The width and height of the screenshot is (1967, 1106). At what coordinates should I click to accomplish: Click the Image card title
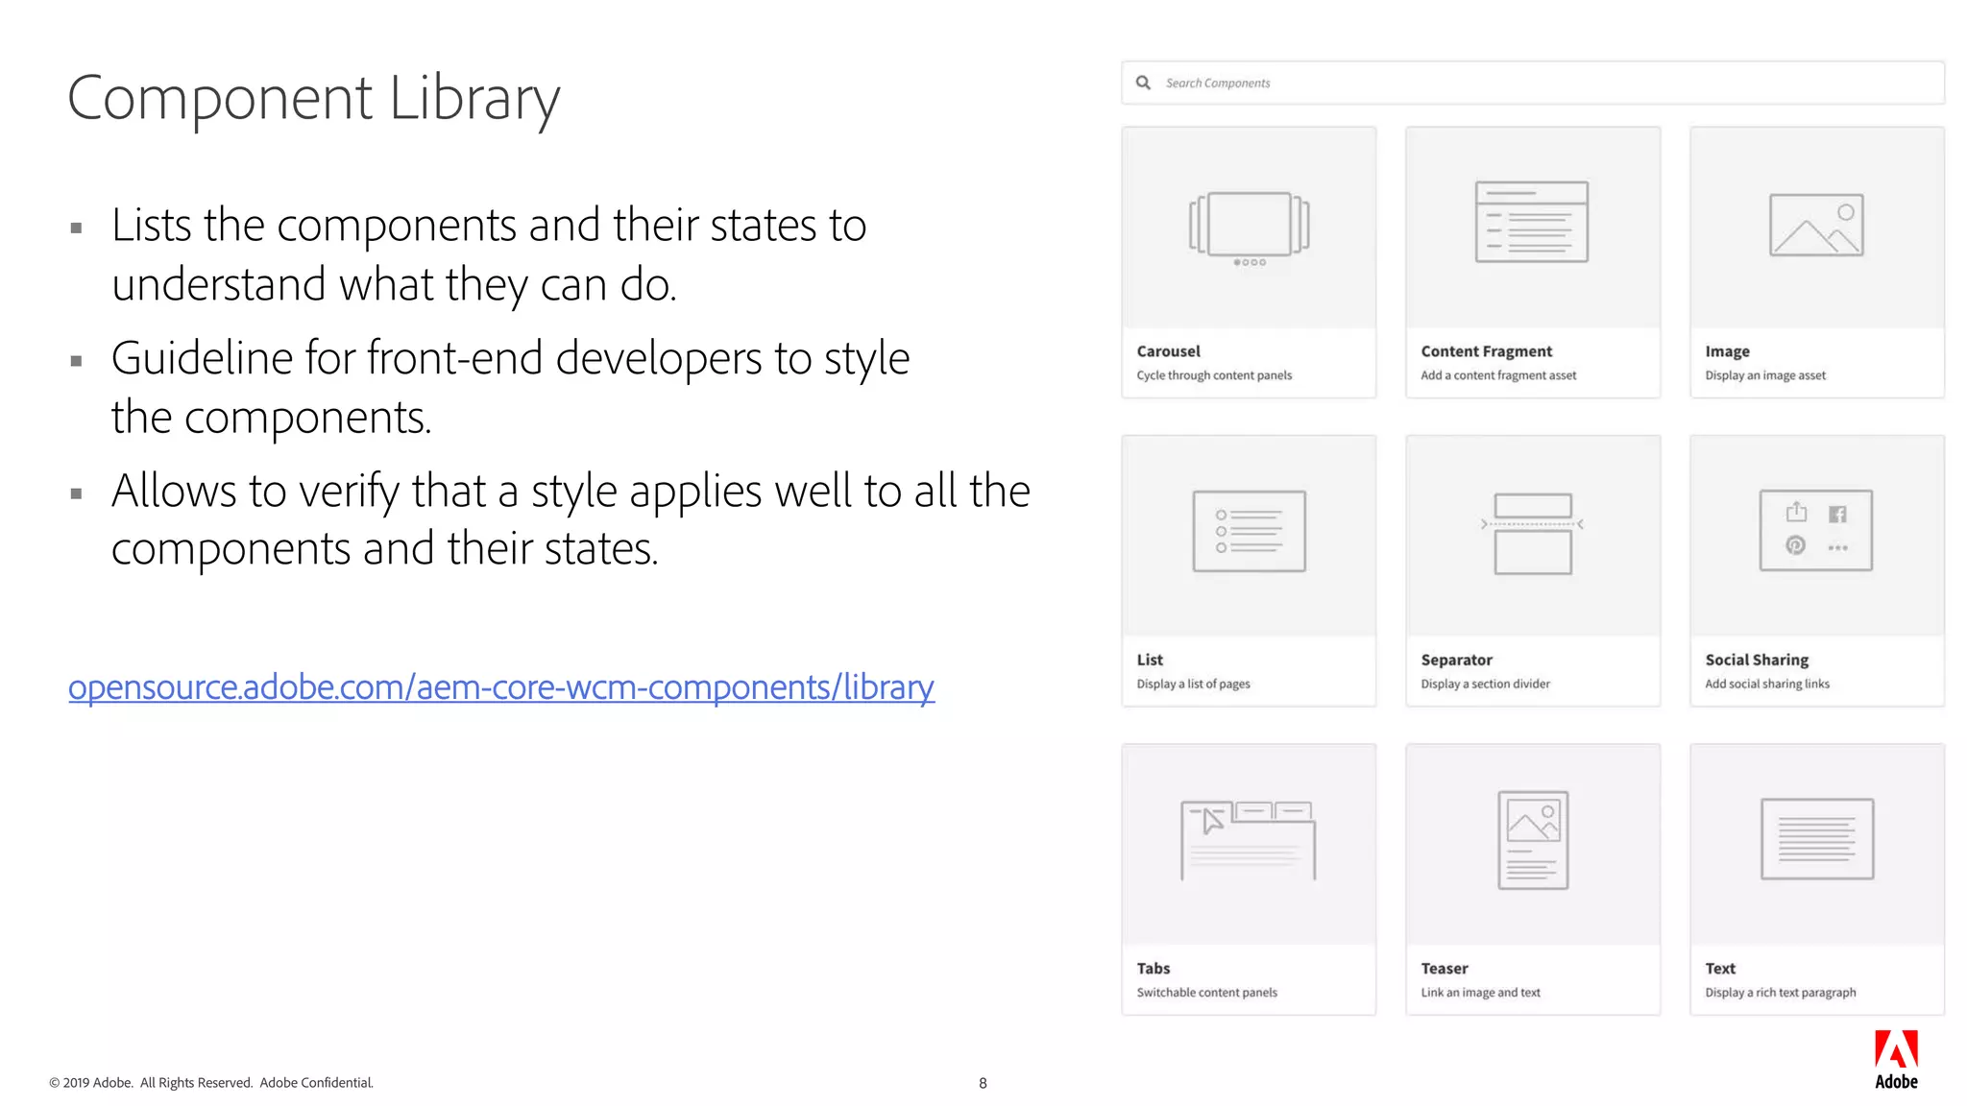click(x=1727, y=351)
